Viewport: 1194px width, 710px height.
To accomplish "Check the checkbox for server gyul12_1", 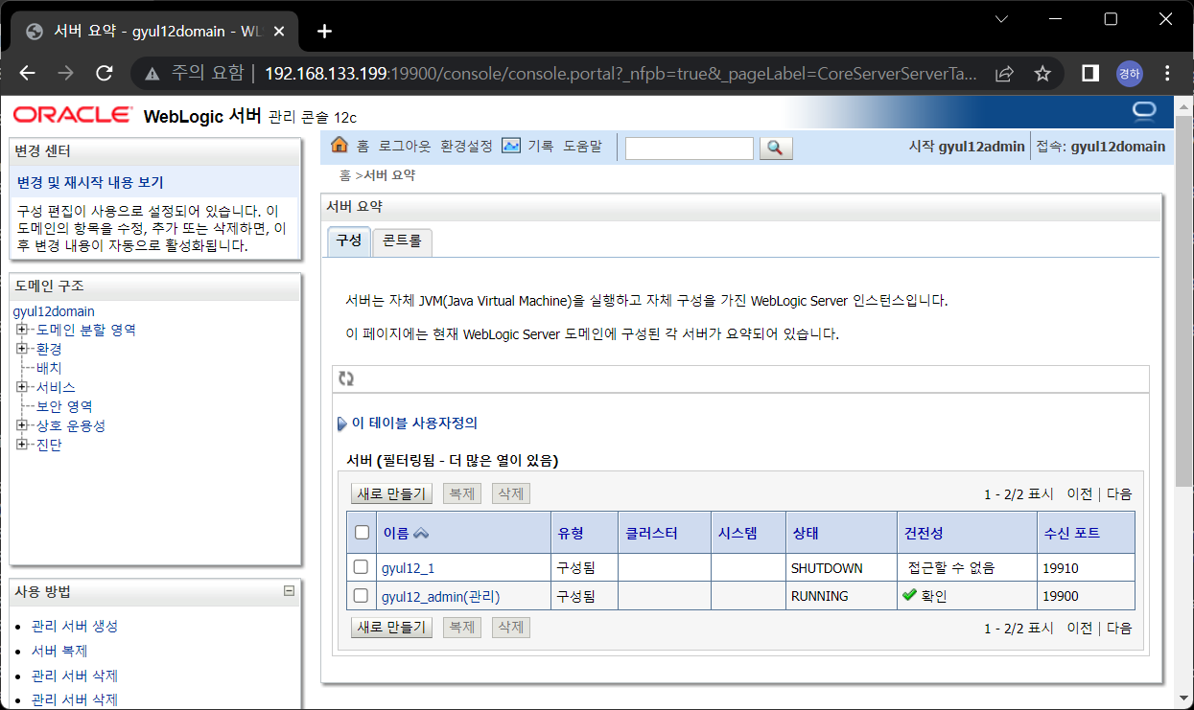I will point(362,567).
